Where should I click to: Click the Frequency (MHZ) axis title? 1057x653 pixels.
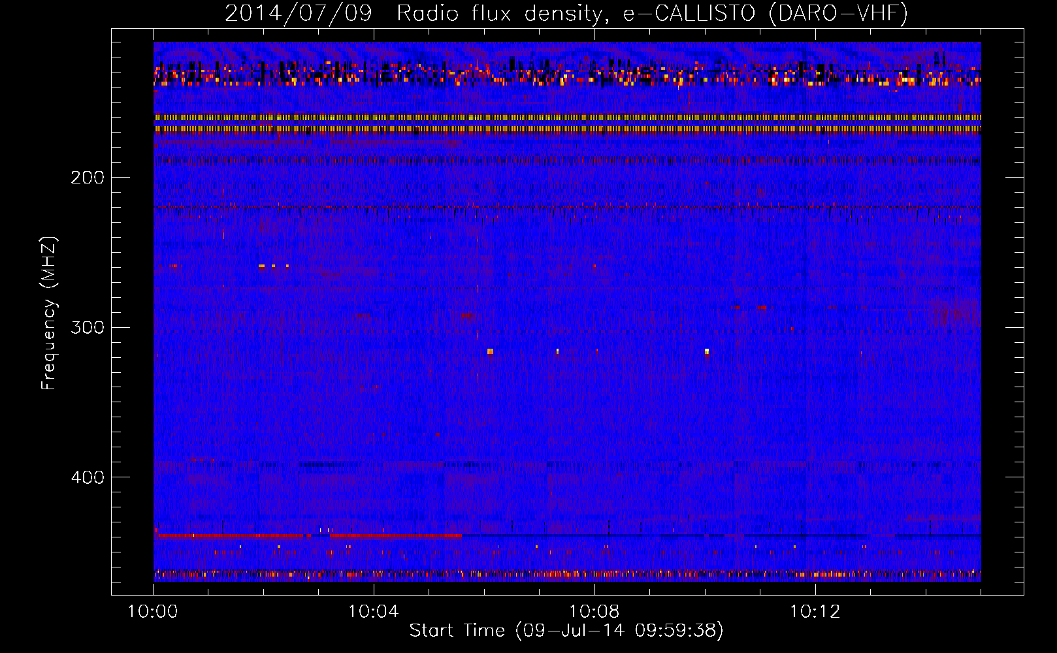(50, 313)
